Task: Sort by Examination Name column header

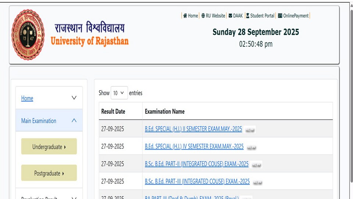Action: point(165,111)
